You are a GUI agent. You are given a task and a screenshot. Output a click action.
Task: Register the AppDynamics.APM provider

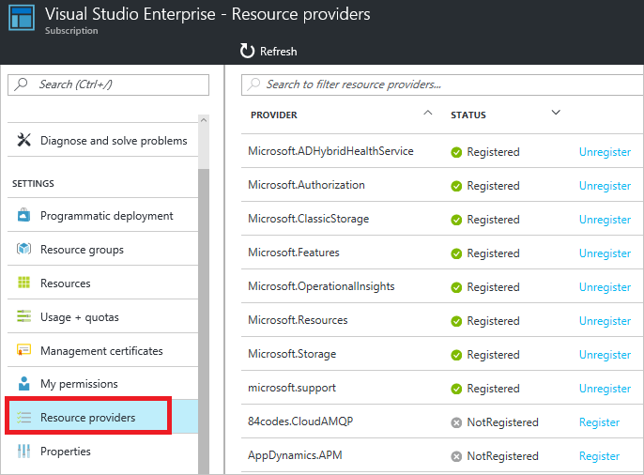[599, 456]
